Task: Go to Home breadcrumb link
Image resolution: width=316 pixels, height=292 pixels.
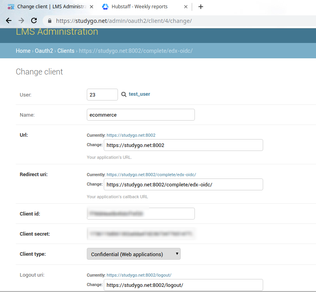Action: 23,51
